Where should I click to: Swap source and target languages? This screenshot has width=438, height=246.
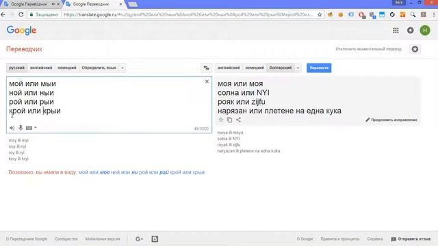206,68
